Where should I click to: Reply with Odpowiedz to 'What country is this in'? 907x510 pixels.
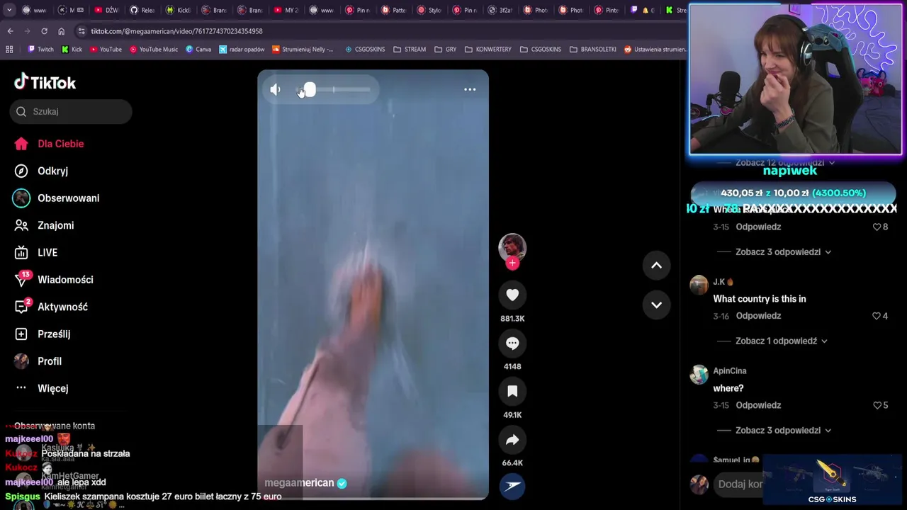click(x=758, y=316)
